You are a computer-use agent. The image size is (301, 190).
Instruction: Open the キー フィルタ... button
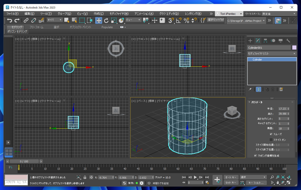tap(256, 182)
